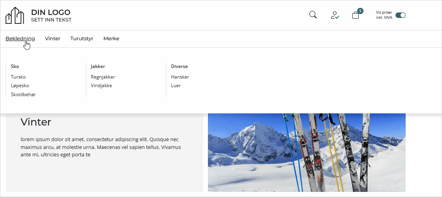
Task: Open the Merke menu item
Action: point(111,38)
